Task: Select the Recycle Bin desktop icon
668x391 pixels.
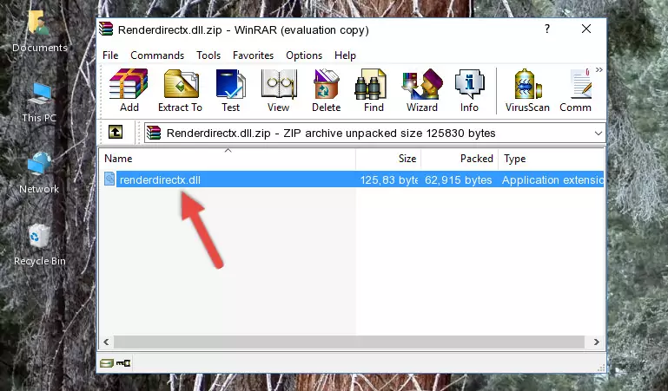Action: pyautogui.click(x=40, y=245)
